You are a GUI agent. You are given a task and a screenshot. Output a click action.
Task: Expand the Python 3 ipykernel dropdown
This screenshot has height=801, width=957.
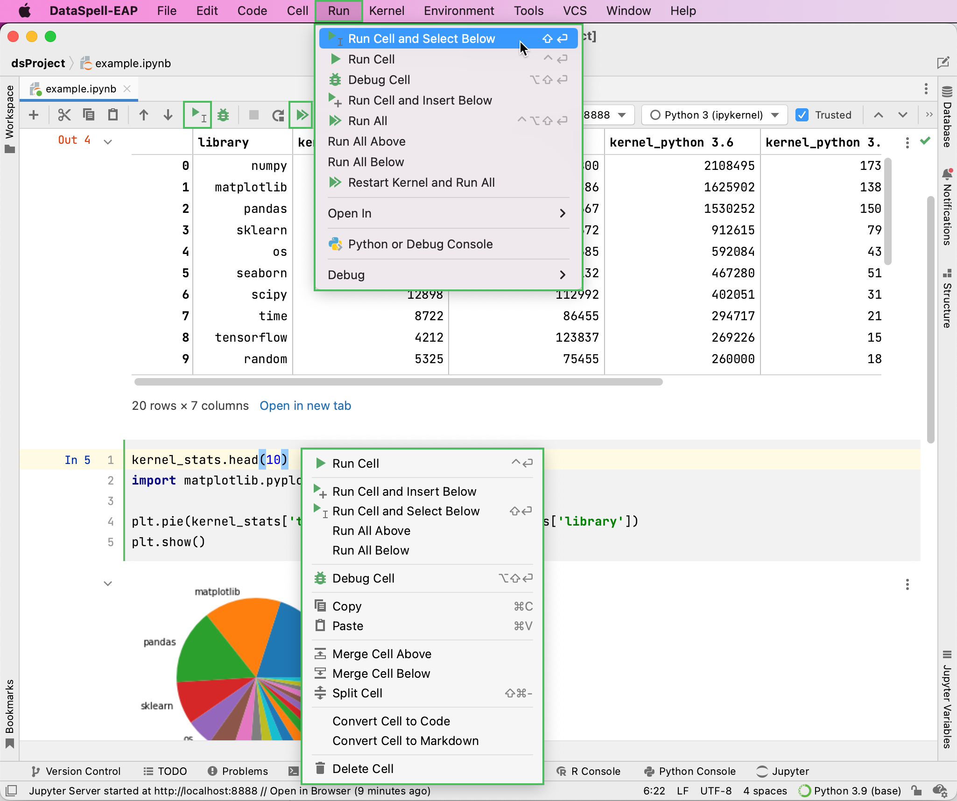(775, 115)
